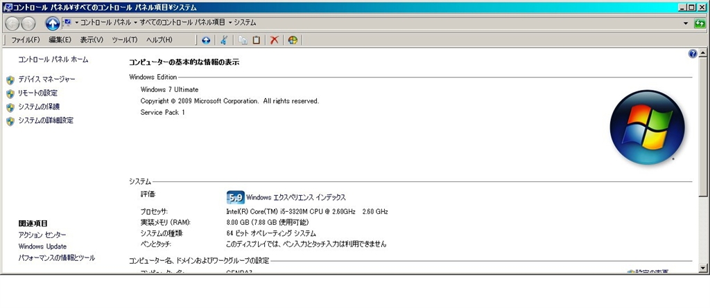Screen dimensions: 710x308
Task: Open the 表示(V) menu
Action: pyautogui.click(x=92, y=40)
